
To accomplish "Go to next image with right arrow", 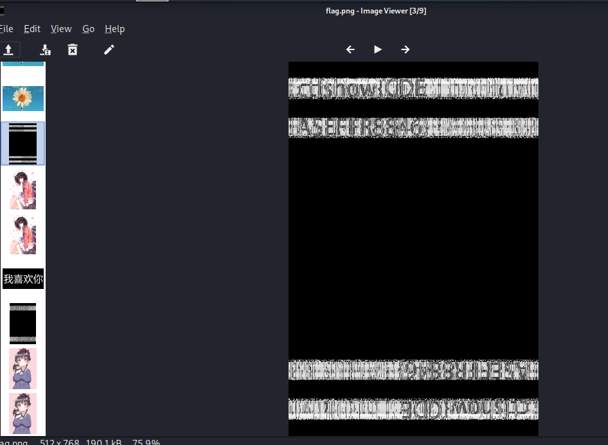I will click(406, 49).
